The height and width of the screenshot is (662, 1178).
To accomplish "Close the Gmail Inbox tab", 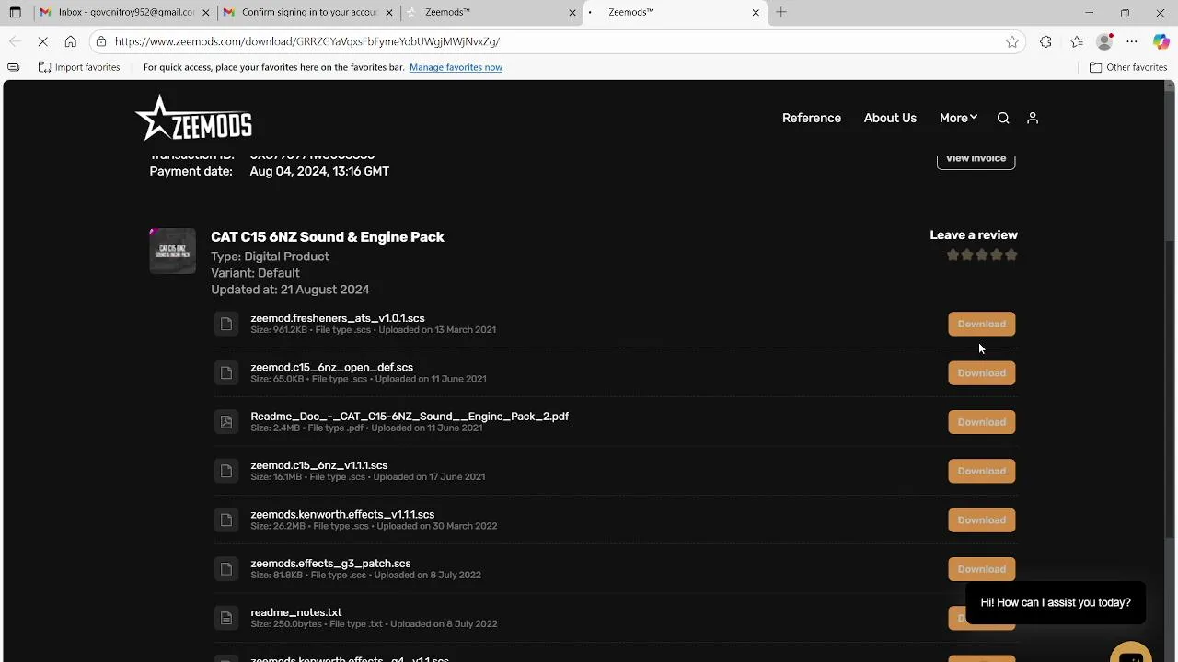I will coord(205,12).
